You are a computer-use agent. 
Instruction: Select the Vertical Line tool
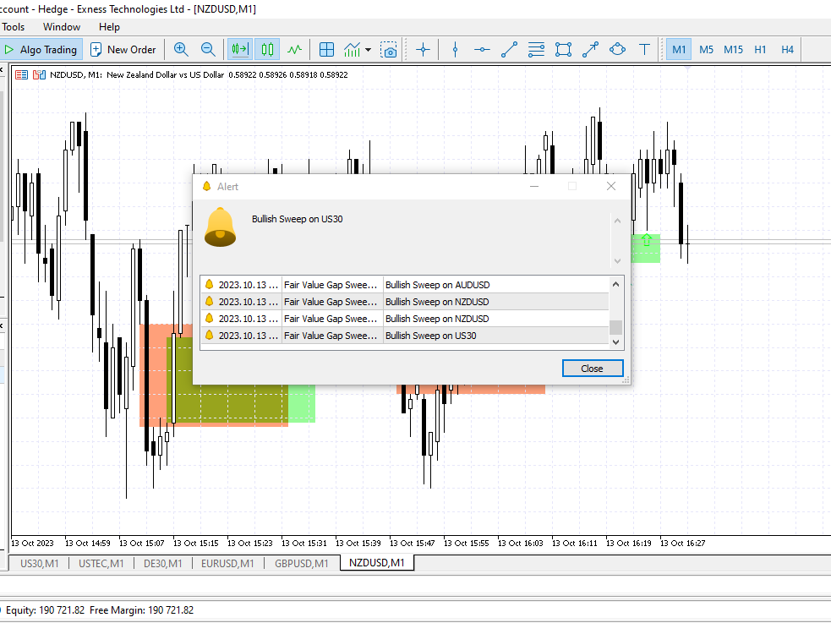pyautogui.click(x=455, y=49)
